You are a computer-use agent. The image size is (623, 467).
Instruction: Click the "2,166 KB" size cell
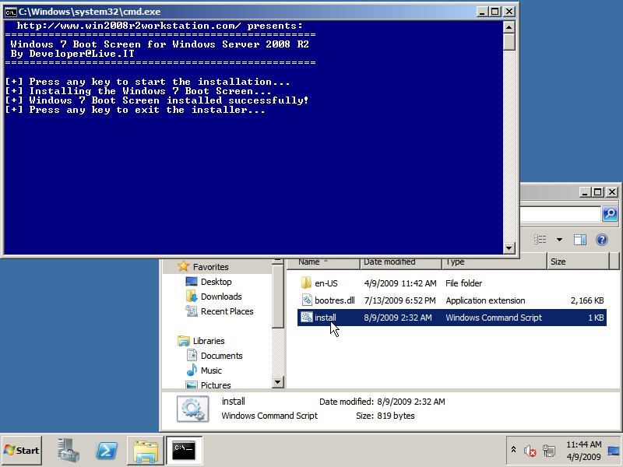pos(587,300)
